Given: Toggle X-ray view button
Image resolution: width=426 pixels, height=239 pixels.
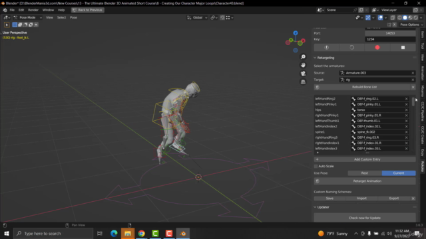Looking at the screenshot, I should pyautogui.click(x=393, y=18).
